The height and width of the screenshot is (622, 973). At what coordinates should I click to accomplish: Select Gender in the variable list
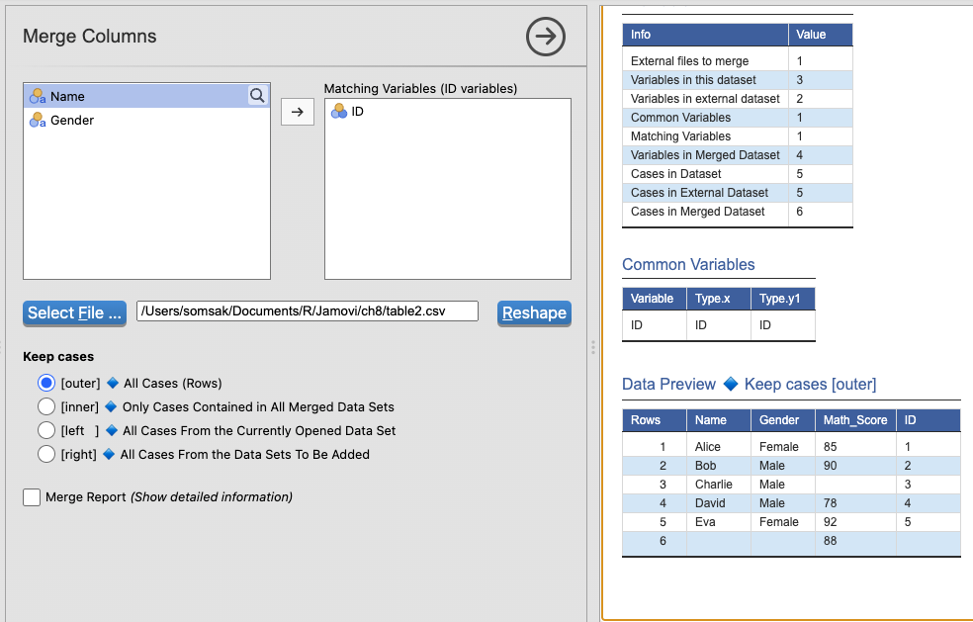click(72, 120)
